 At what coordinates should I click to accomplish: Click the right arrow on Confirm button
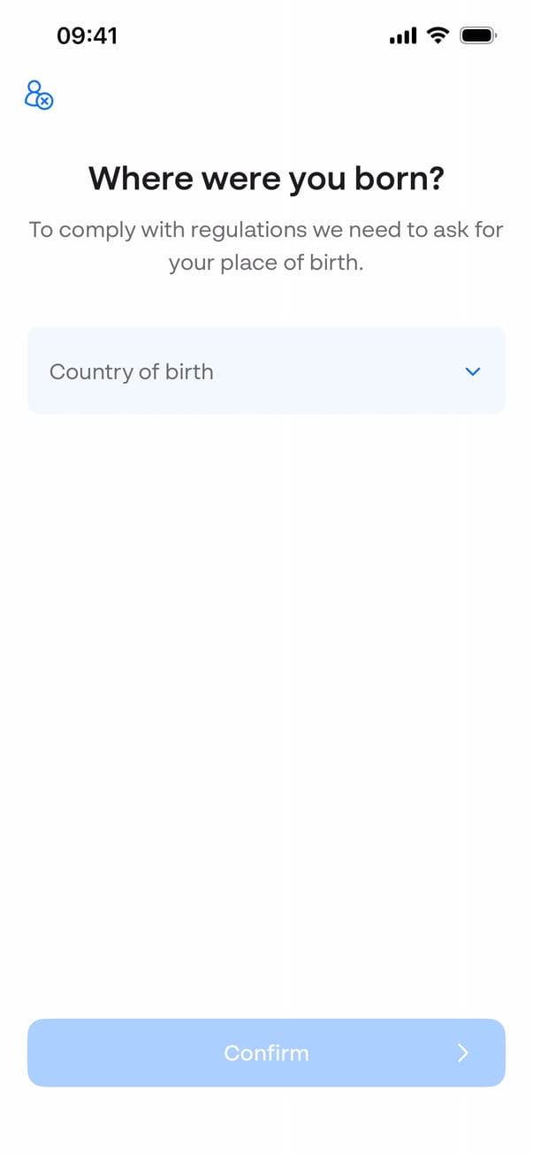[463, 1052]
